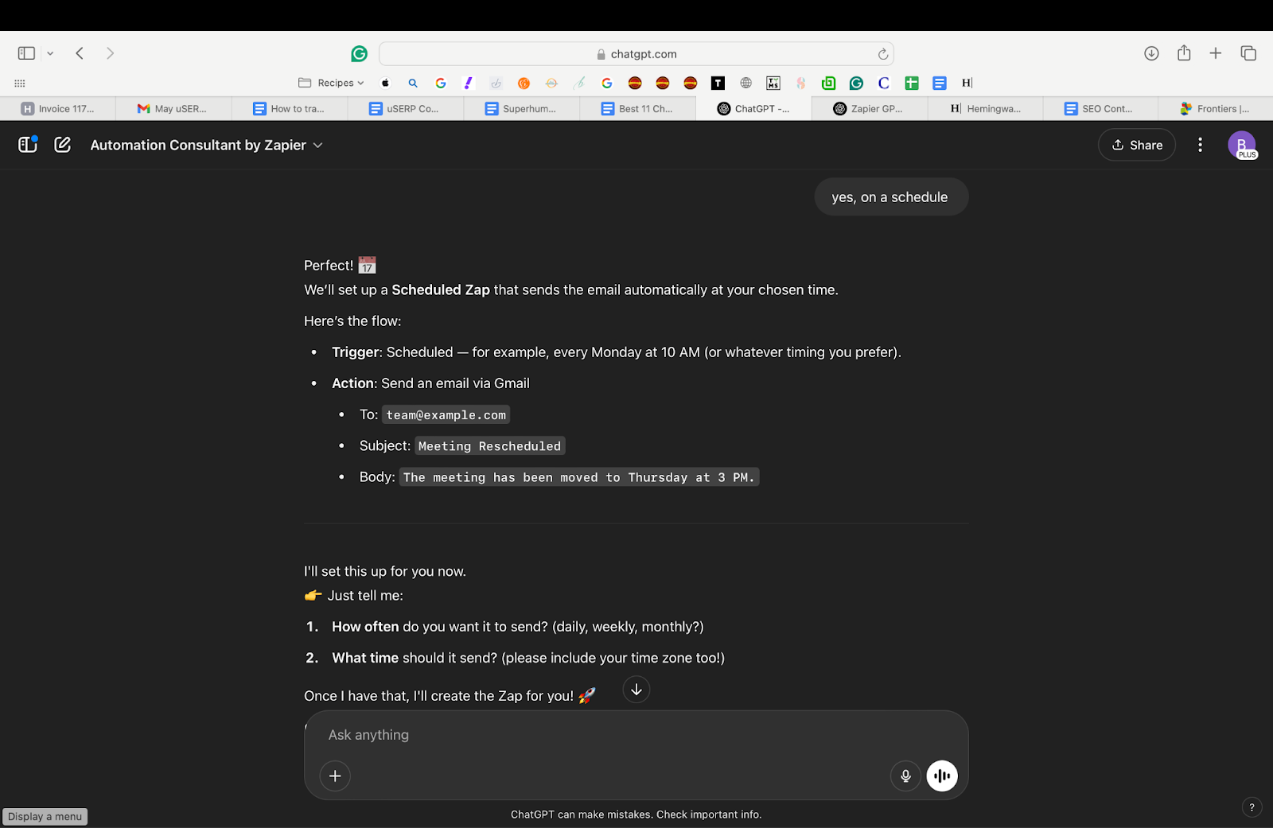Click 'ChatGPT can make mistakes' footer note

click(x=636, y=814)
